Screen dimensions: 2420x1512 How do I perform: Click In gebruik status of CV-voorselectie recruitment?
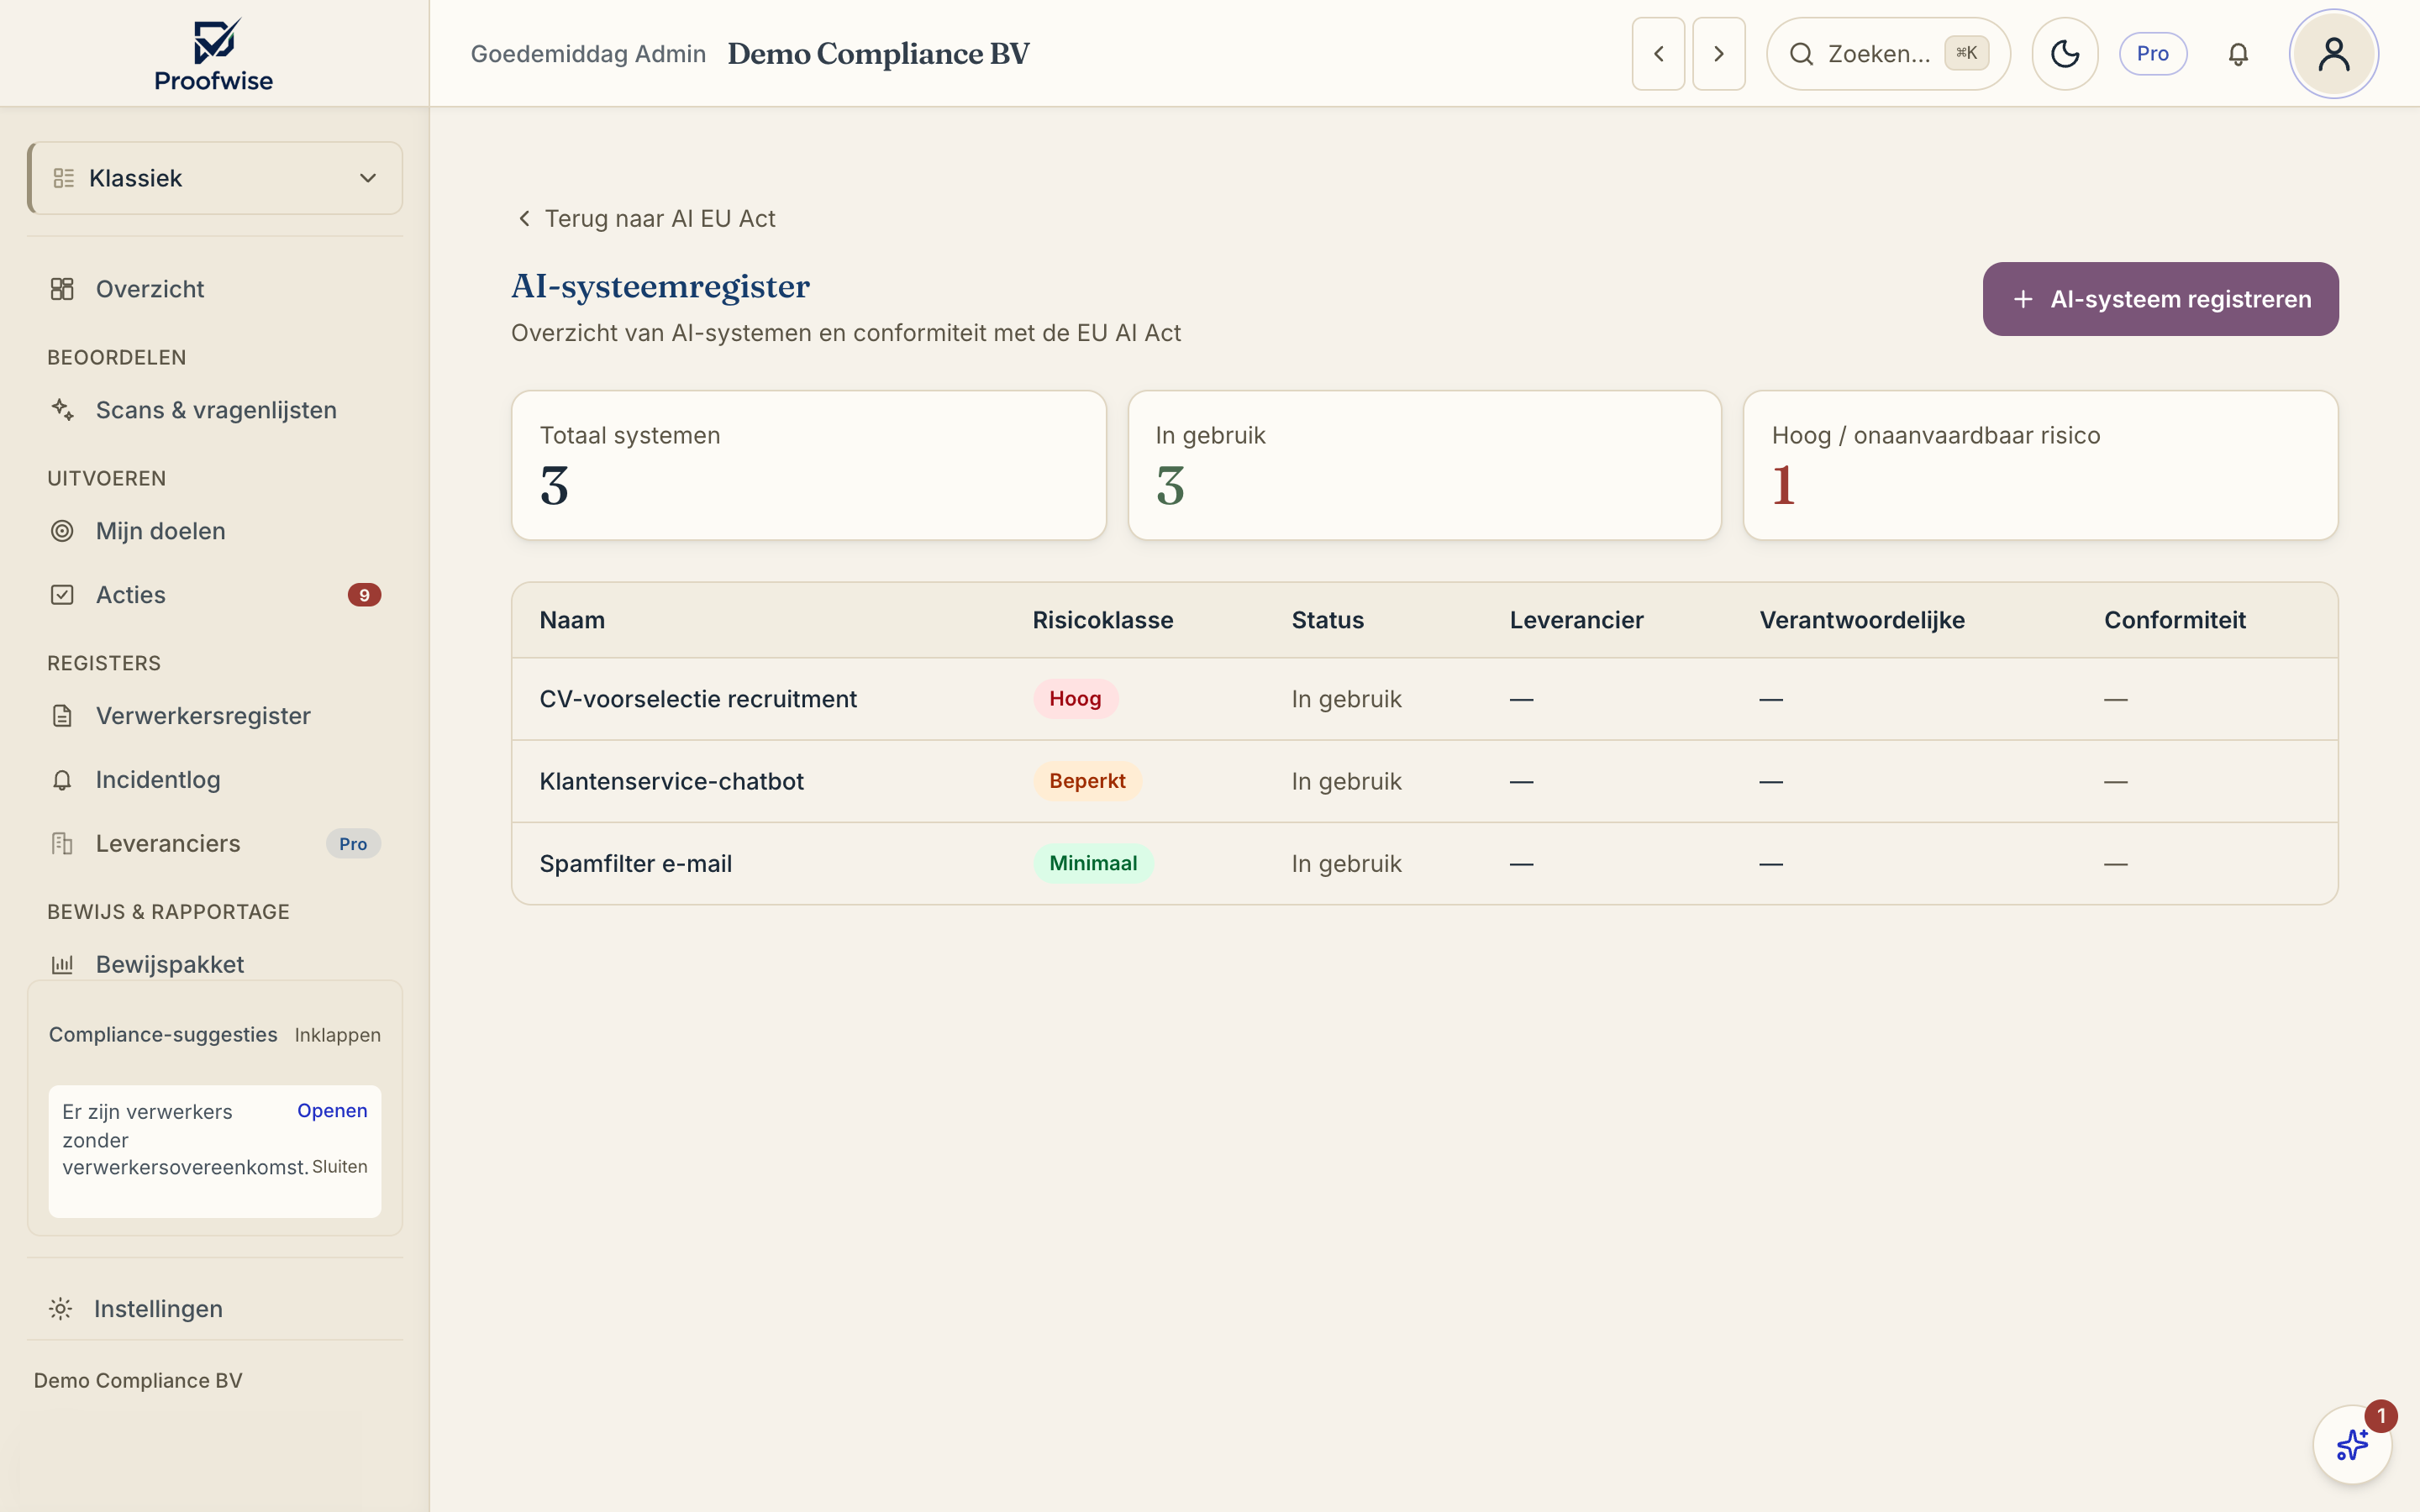point(1346,699)
